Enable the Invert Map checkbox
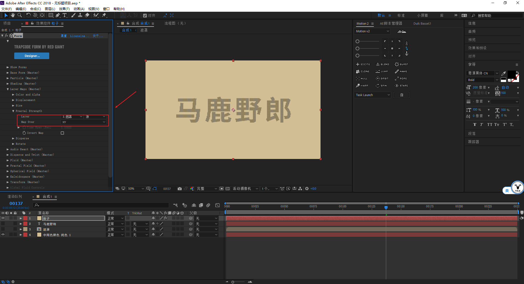 62,133
